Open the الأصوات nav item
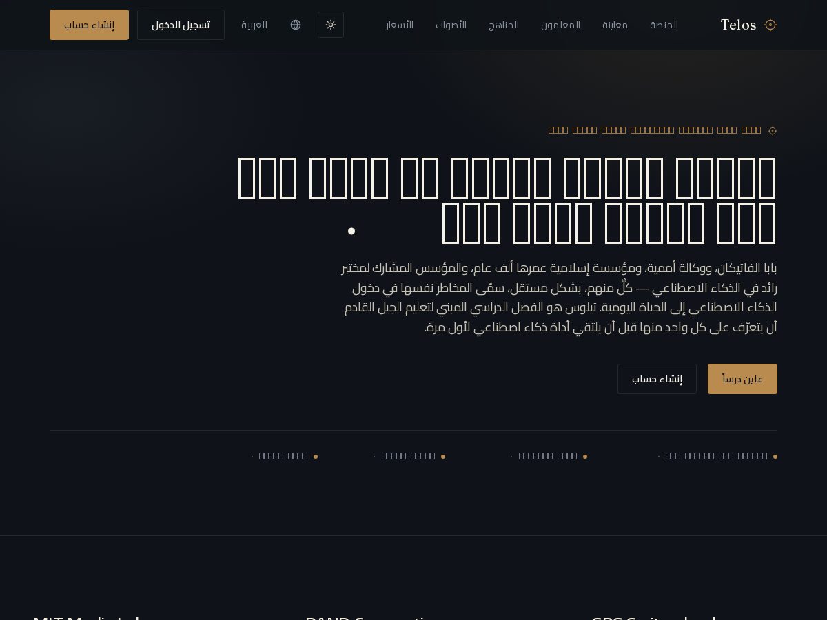 pos(451,25)
